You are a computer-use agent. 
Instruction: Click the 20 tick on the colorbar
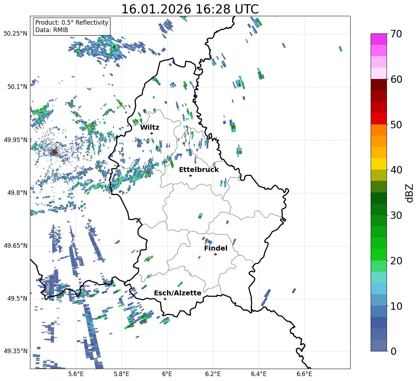[396, 261]
